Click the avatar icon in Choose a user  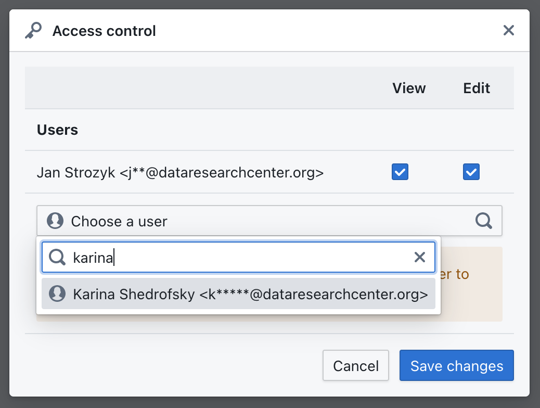pyautogui.click(x=55, y=221)
